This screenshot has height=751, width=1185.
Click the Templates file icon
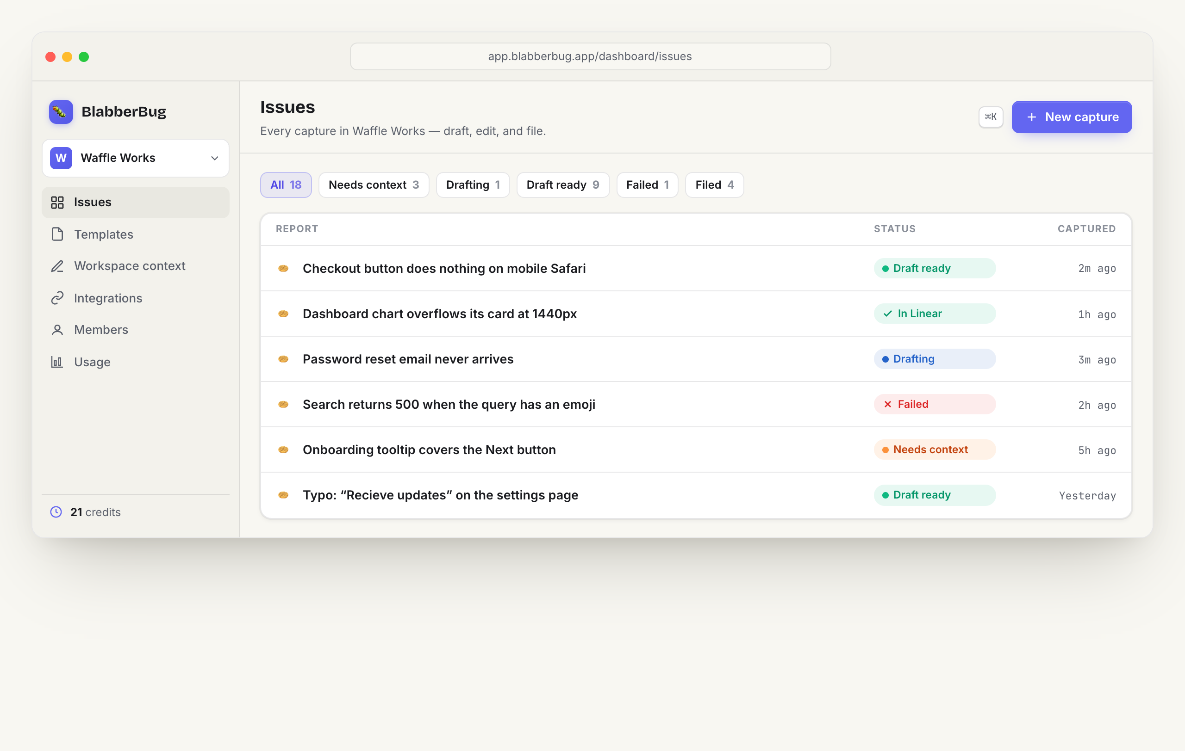click(x=57, y=234)
